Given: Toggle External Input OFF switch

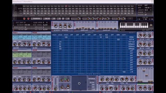Looking at the screenshot, I should point(55,77).
